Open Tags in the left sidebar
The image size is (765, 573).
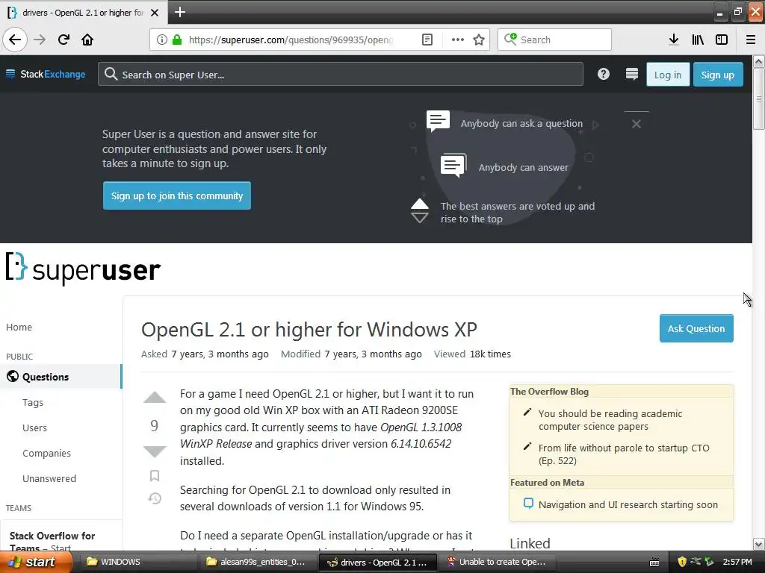click(33, 402)
